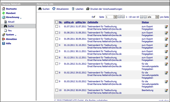Check the box for row 3
170x102 pixels.
point(57,39)
